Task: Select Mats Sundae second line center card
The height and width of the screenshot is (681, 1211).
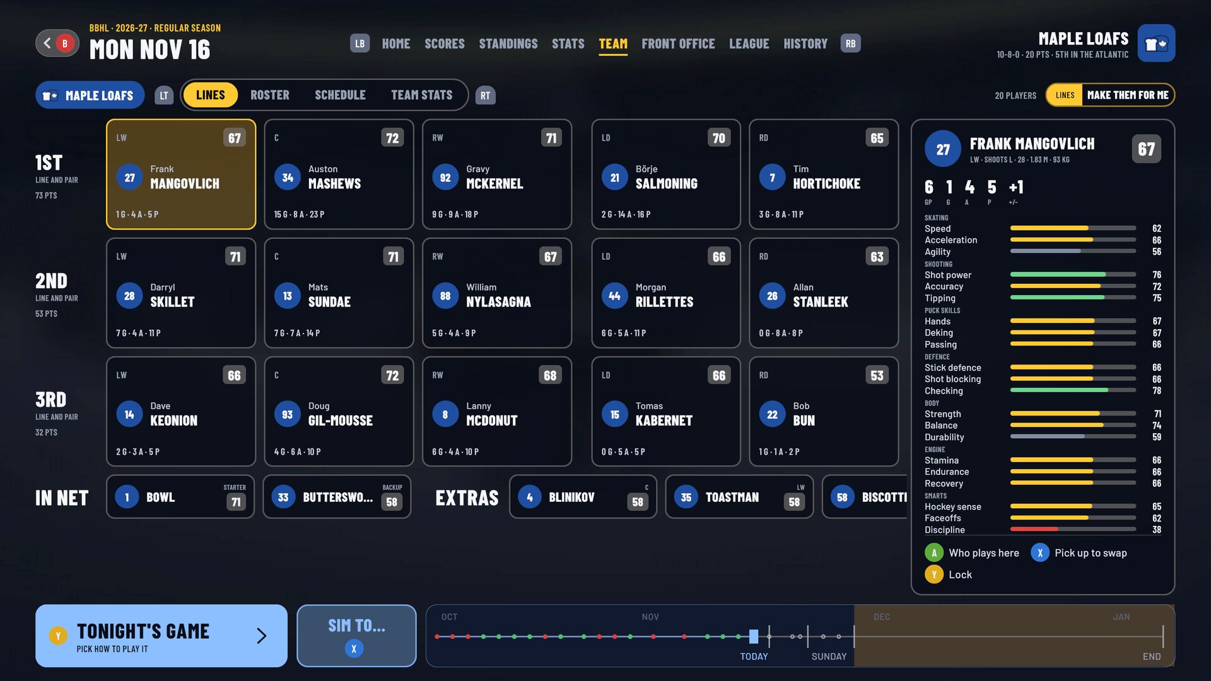Action: coord(339,293)
